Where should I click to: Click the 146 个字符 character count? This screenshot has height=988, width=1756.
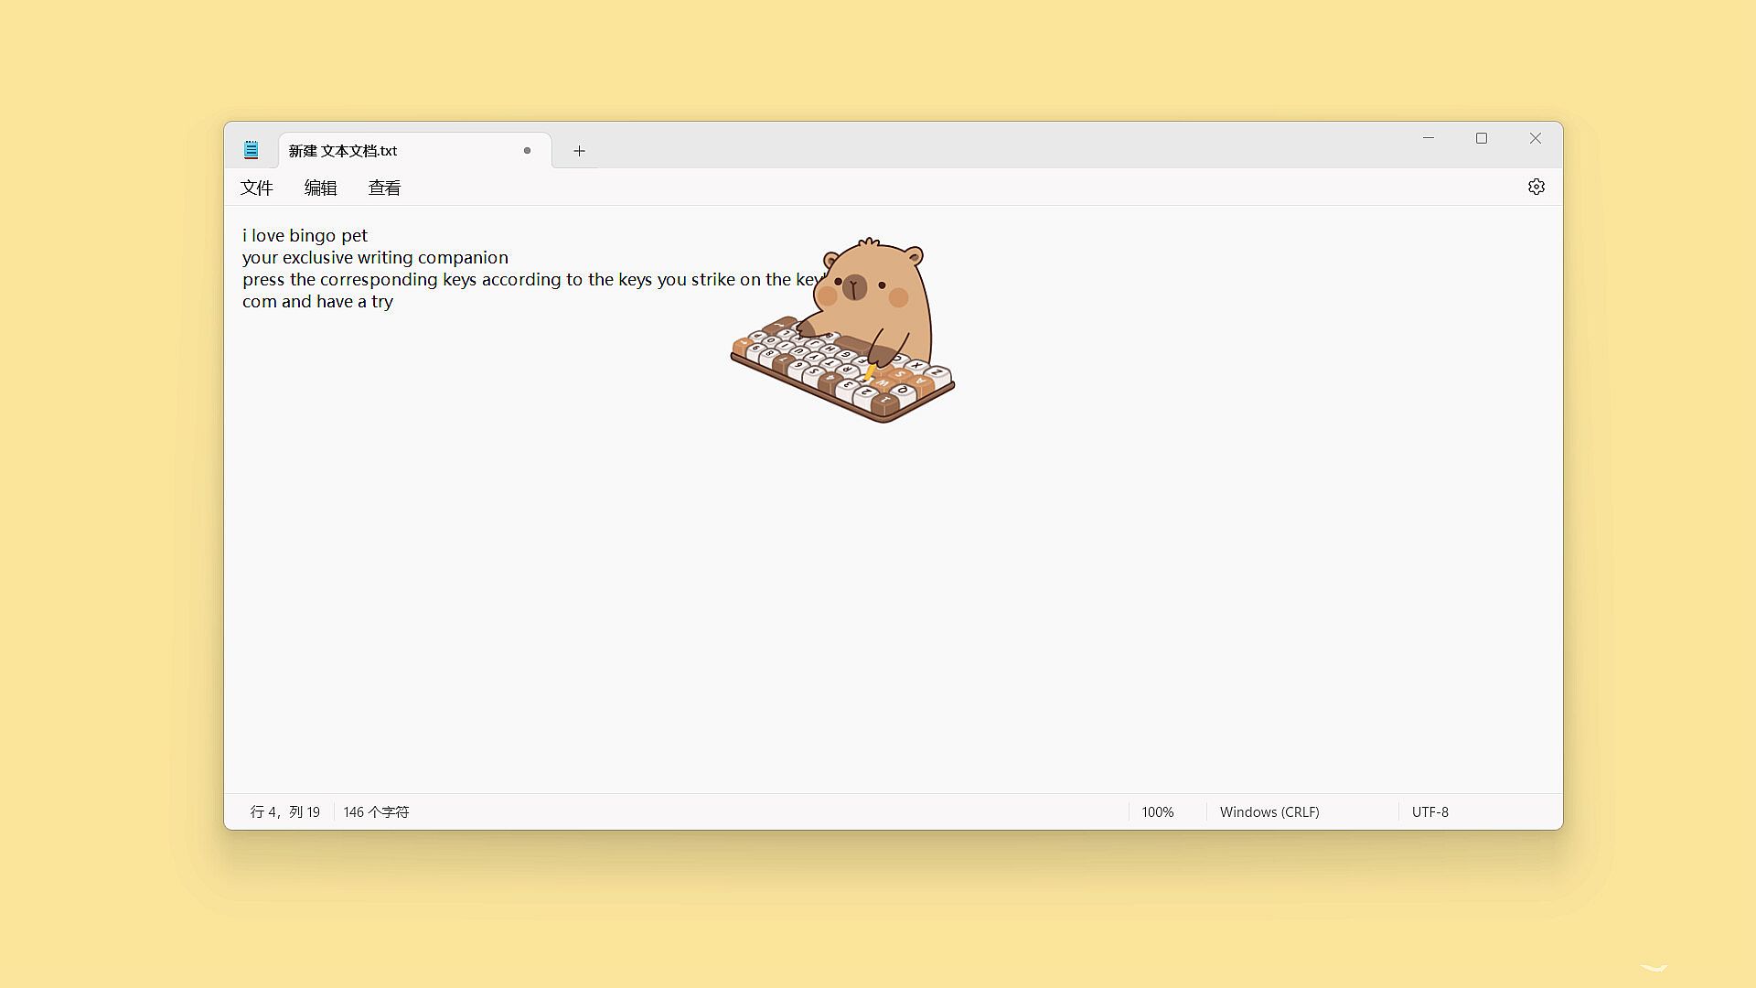coord(376,812)
